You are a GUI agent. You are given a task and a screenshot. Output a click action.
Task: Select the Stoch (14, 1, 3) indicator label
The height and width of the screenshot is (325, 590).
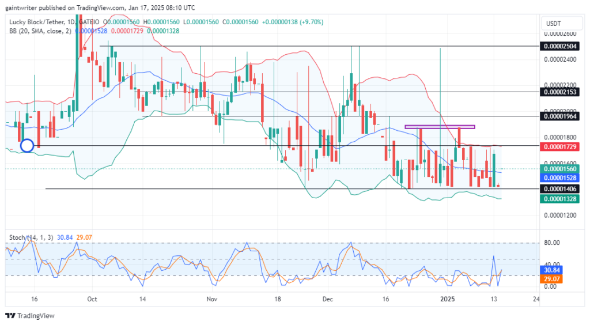[x=32, y=237]
